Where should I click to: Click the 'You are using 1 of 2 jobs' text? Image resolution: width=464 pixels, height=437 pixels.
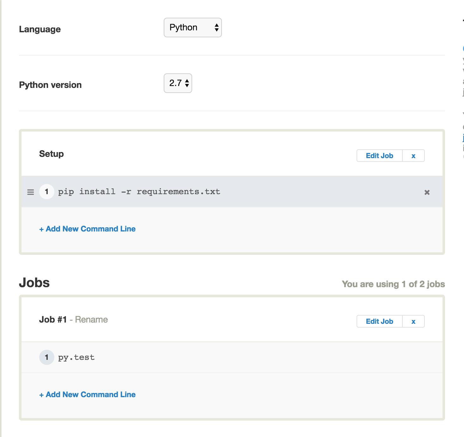(x=393, y=284)
